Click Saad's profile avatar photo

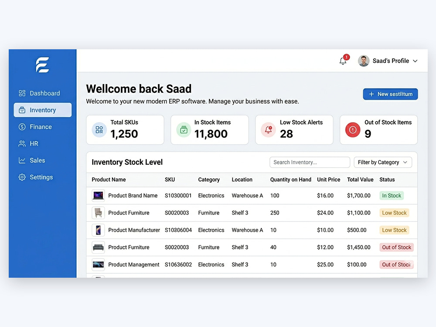[364, 61]
